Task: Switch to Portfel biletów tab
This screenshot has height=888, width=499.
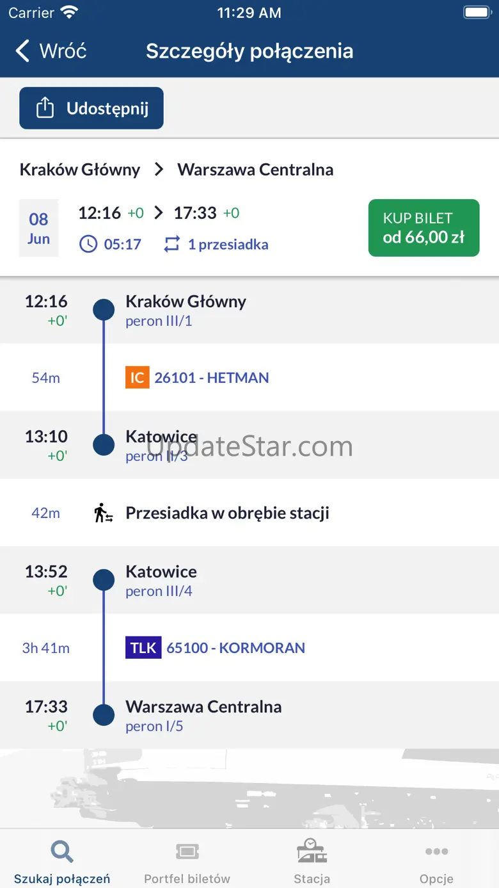Action: (187, 862)
